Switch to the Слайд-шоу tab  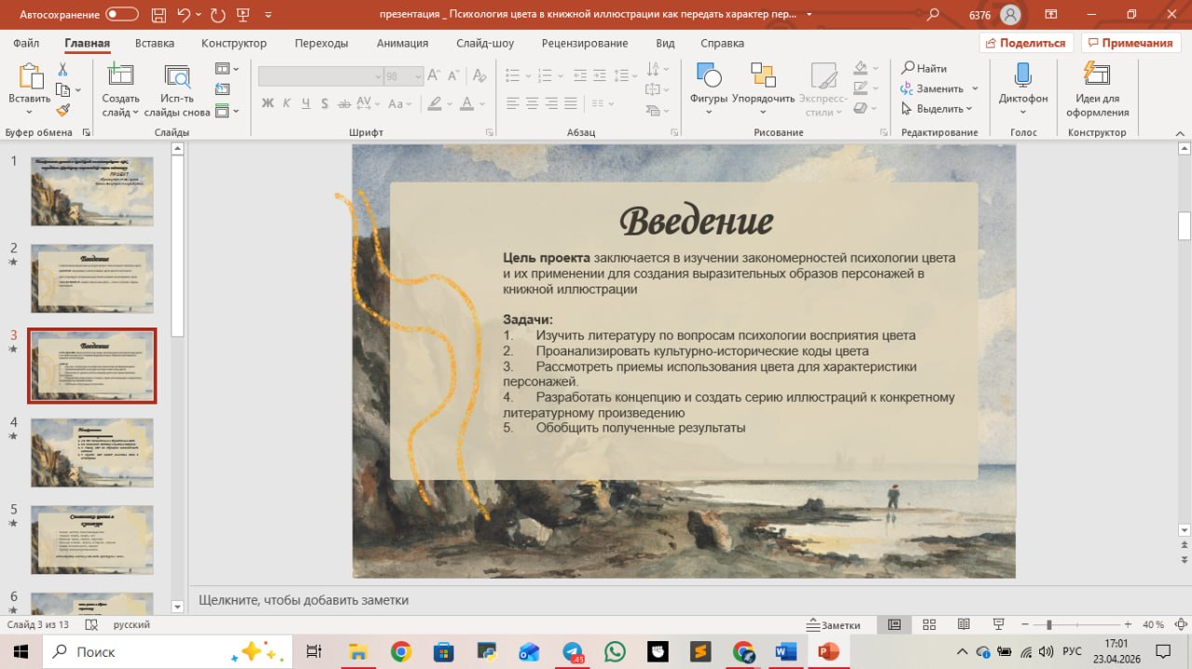click(485, 43)
